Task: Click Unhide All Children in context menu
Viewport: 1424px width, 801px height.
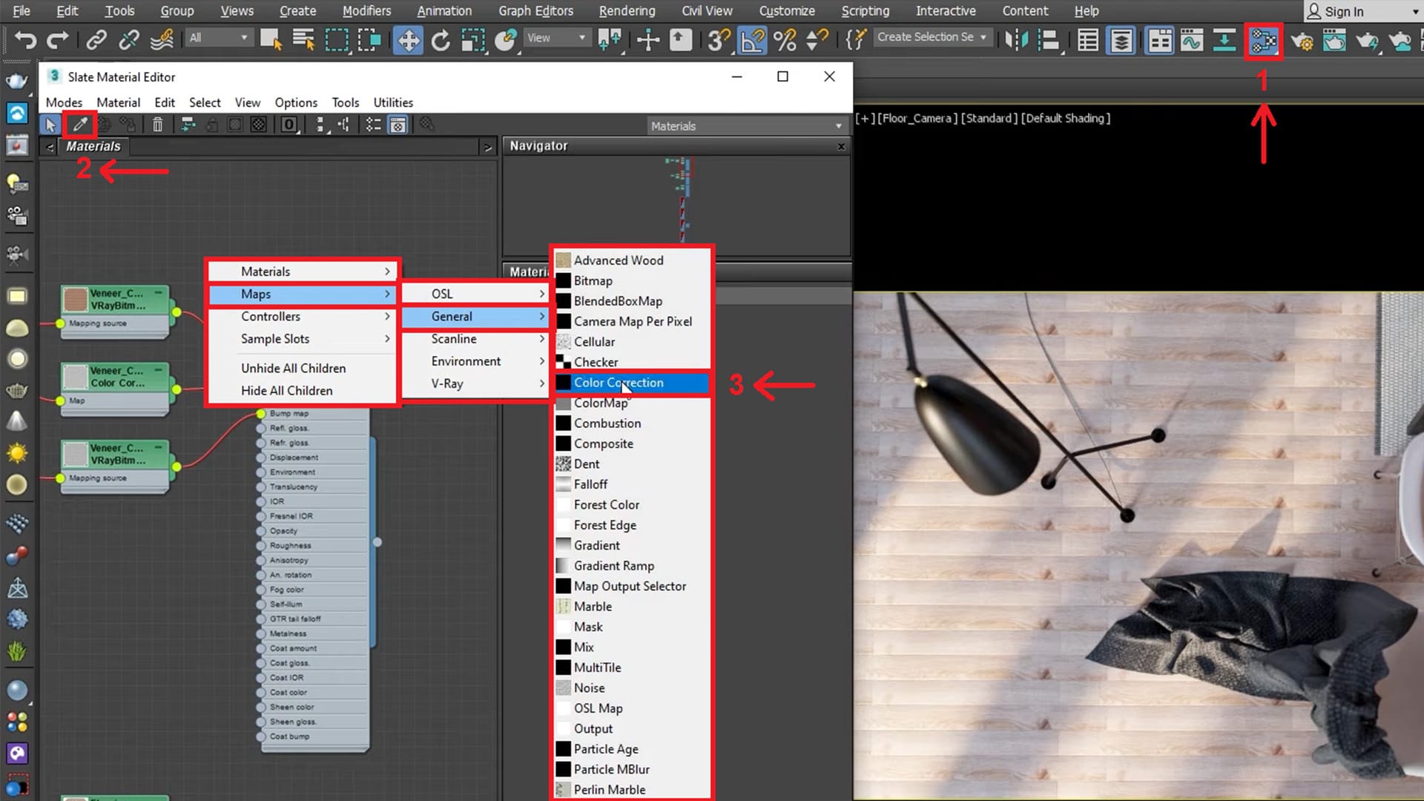Action: (x=293, y=368)
